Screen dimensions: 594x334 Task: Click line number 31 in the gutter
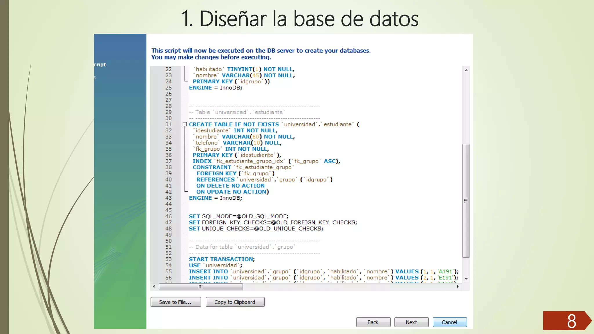(169, 124)
